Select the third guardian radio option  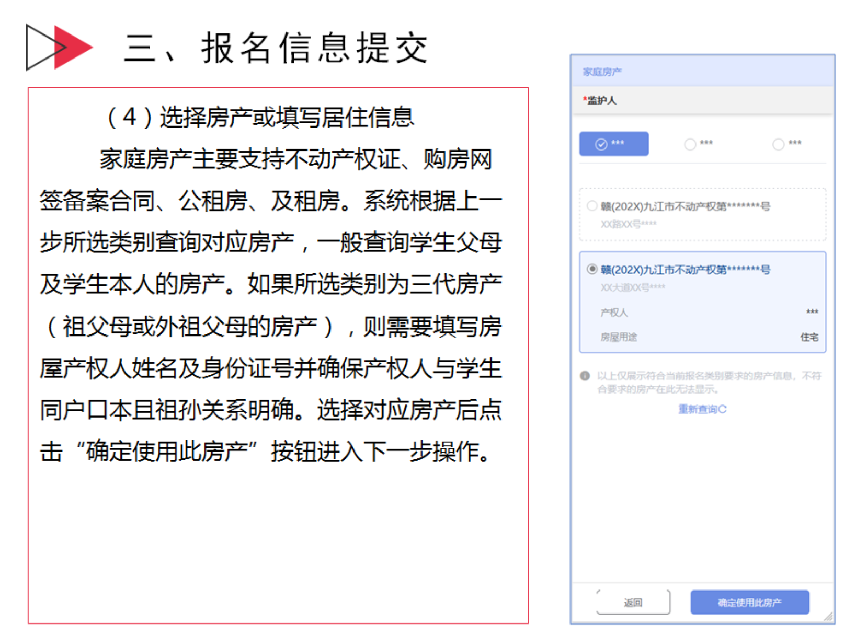point(779,144)
